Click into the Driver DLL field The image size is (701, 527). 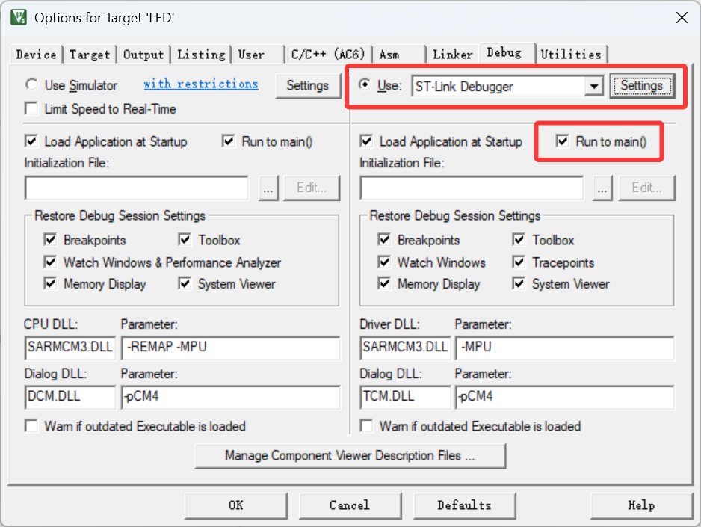coord(405,347)
